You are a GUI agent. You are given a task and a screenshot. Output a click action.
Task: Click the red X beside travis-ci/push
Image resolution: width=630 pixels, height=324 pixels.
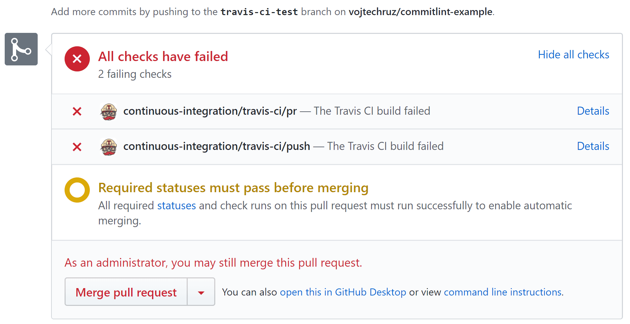[x=77, y=147]
